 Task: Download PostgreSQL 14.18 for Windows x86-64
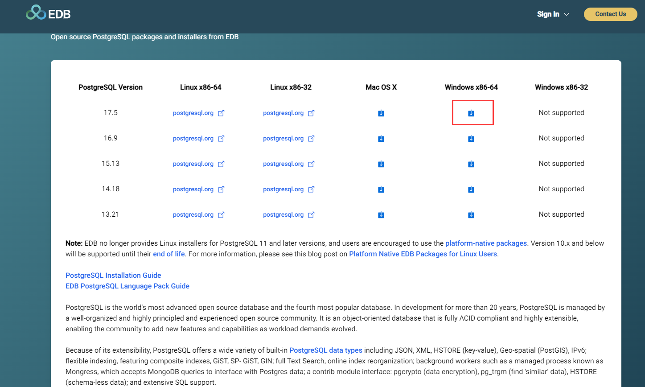471,189
